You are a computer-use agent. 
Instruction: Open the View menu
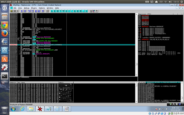click(20, 8)
